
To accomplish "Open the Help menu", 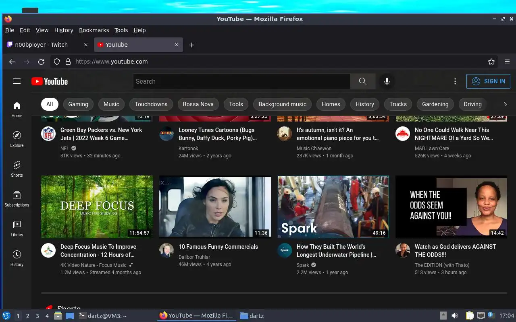I will (139, 30).
